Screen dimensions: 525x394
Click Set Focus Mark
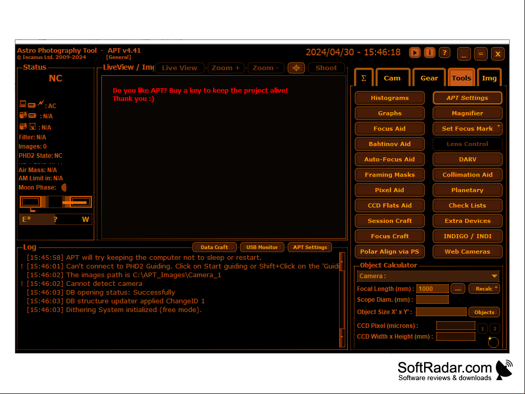[468, 129]
